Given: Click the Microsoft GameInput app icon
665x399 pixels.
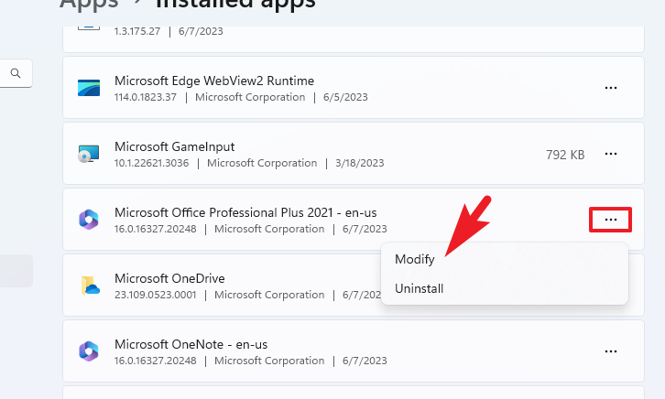Looking at the screenshot, I should coord(89,154).
